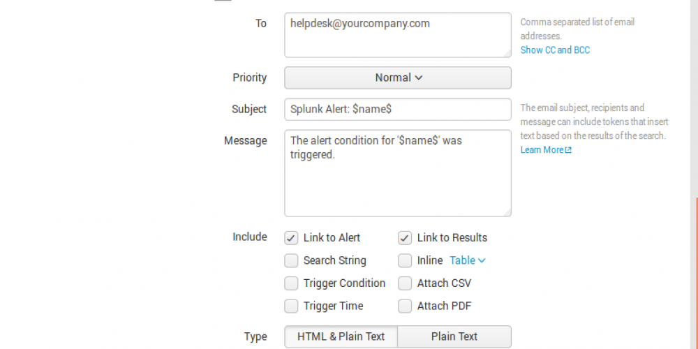Click into the Subject input field
Screen dimensions: 698x349
[x=398, y=110]
